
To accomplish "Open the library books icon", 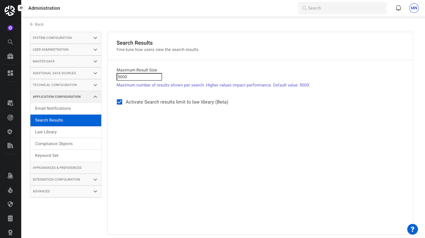I will [x=10, y=146].
